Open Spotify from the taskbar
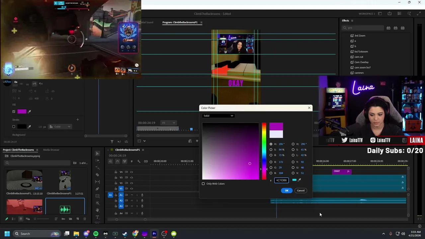 [96, 234]
